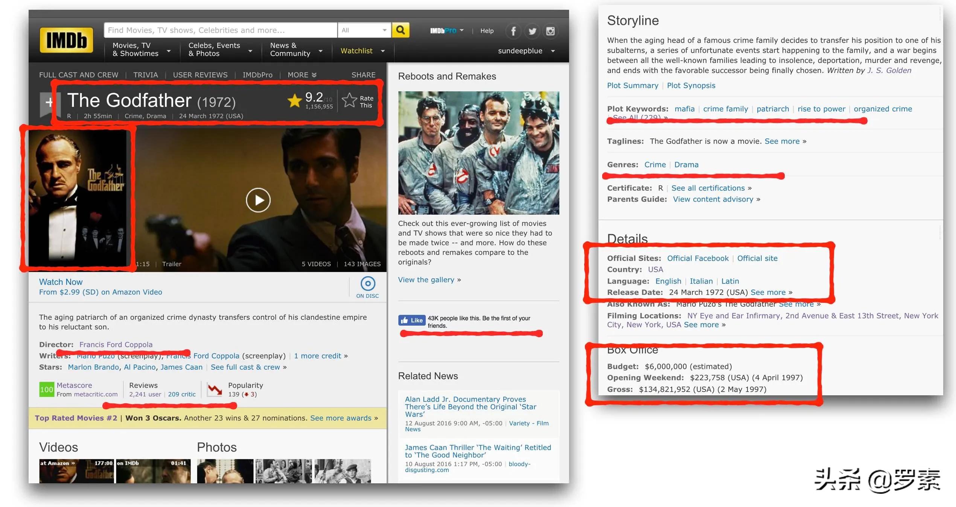The height and width of the screenshot is (507, 956).
Task: Open Plot Summary link
Action: point(632,85)
